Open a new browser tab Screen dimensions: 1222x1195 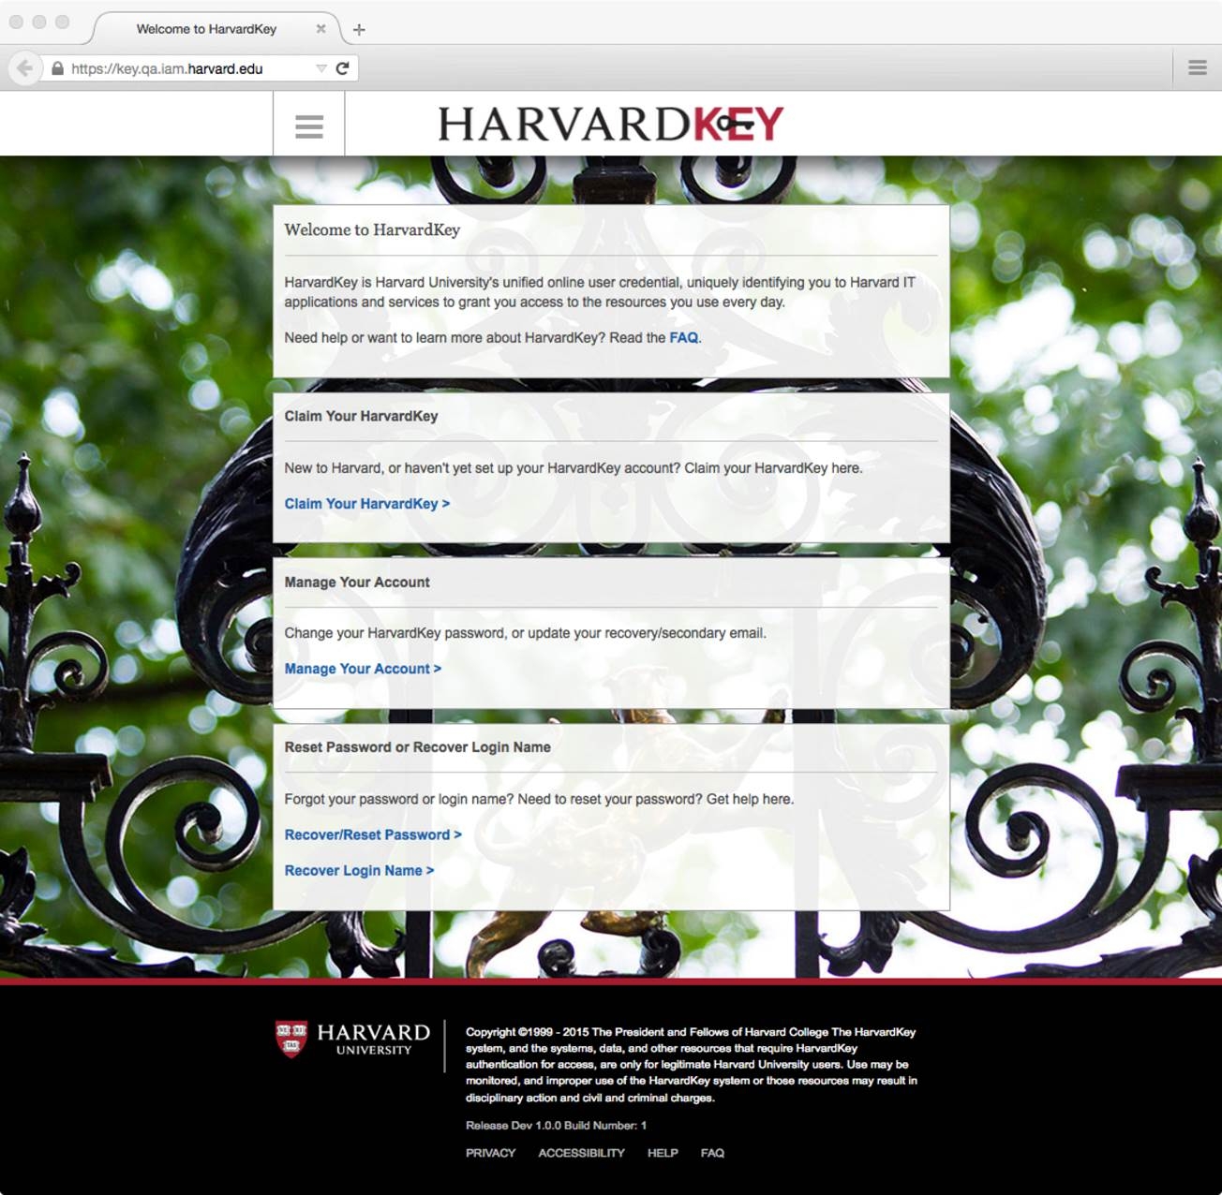(x=360, y=29)
